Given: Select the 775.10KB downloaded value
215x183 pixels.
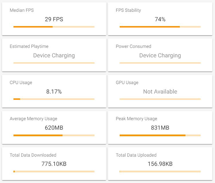Looking at the screenshot, I should click(x=54, y=164).
